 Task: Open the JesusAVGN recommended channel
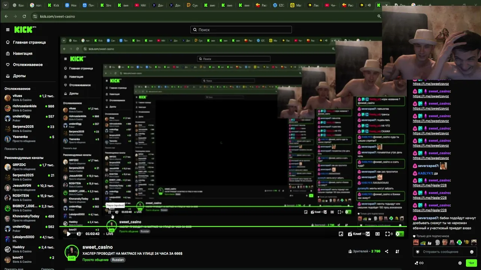pyautogui.click(x=29, y=187)
